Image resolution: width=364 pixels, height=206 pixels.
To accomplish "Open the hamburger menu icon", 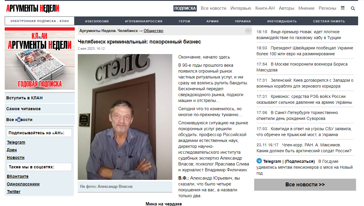I will pos(343,8).
